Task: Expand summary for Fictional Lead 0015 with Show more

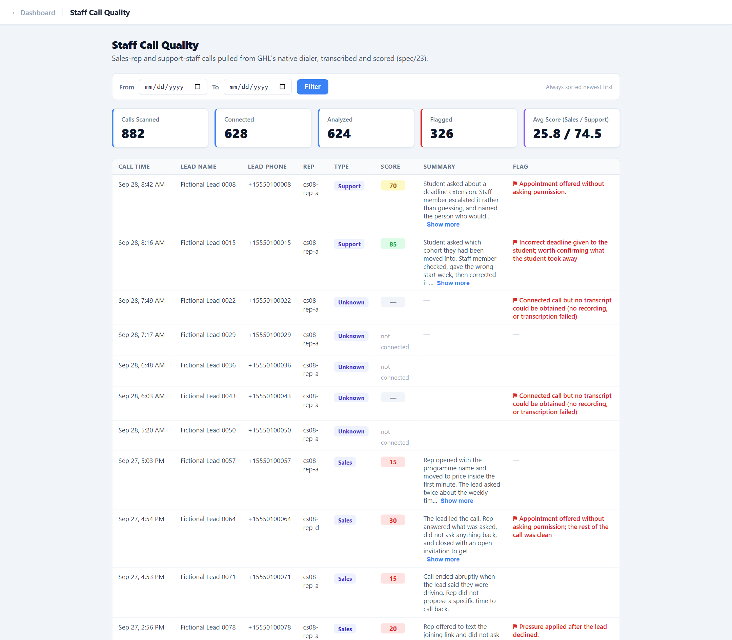Action: pos(453,283)
